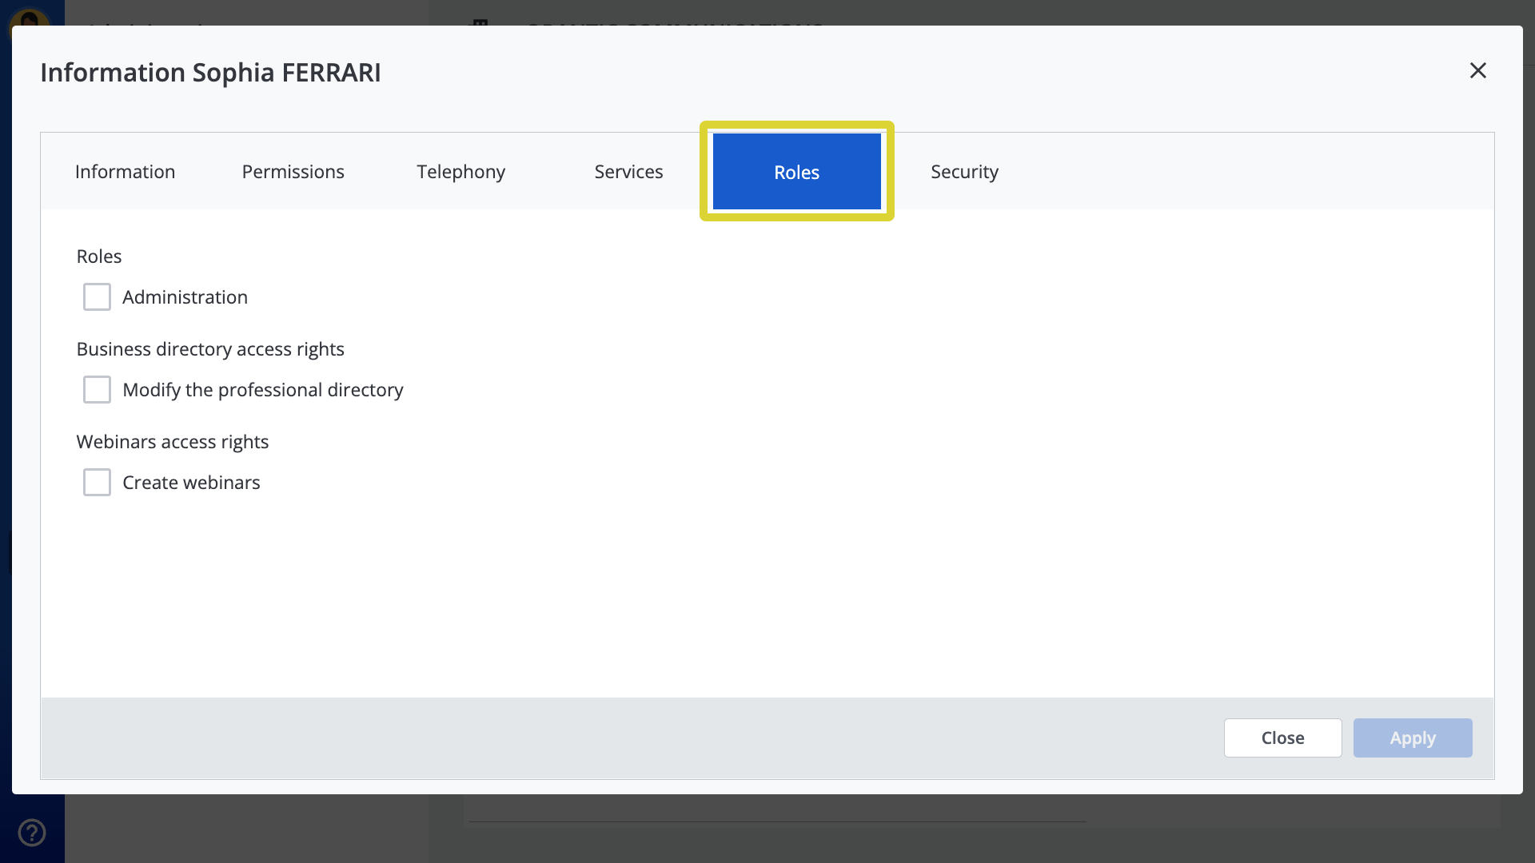
Task: Click the Create webinars label text
Action: pos(191,482)
